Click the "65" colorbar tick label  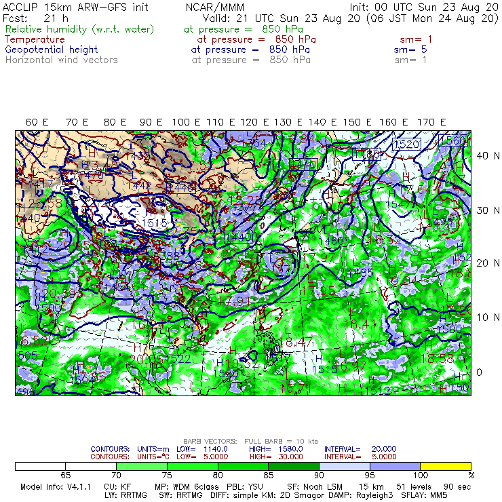66,475
